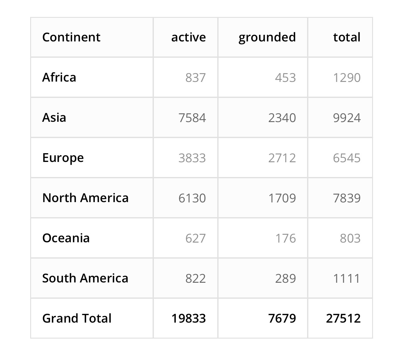Click grand total grounded value 7679

(x=282, y=319)
